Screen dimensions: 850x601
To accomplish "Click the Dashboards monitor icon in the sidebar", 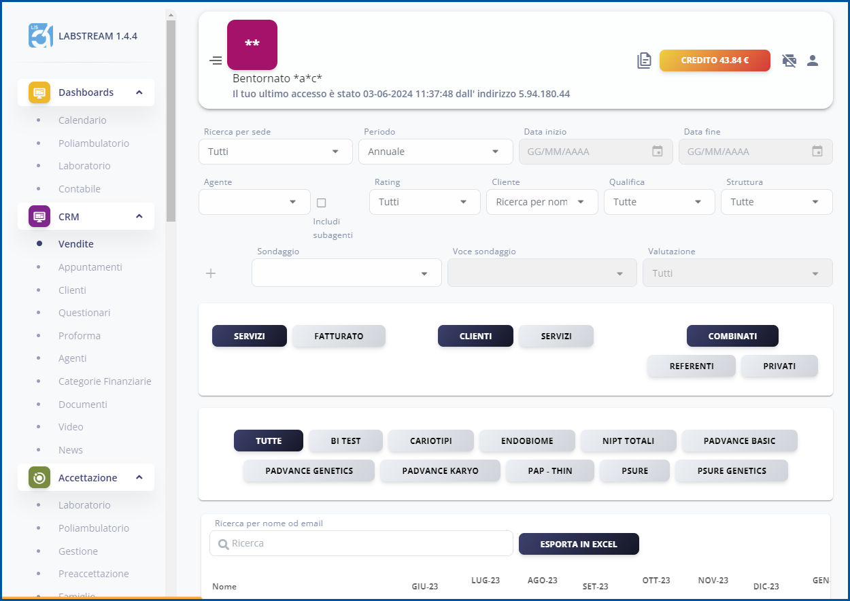I will (39, 92).
